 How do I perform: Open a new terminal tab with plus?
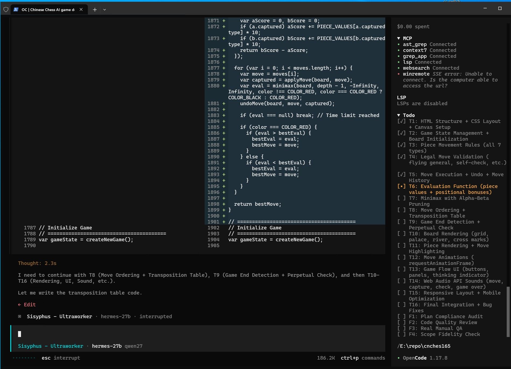pyautogui.click(x=95, y=10)
